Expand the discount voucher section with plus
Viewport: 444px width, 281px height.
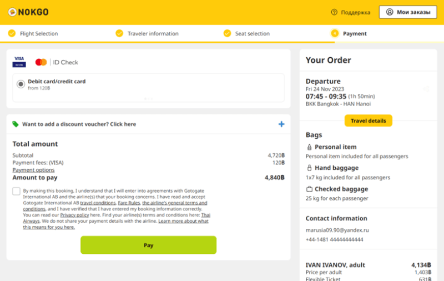281,124
